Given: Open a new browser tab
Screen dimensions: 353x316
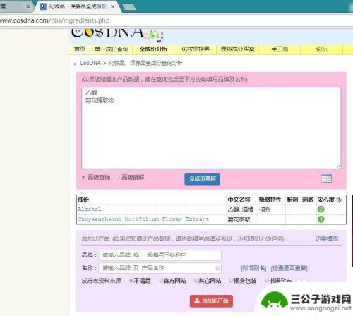Looking at the screenshot, I should click(x=128, y=7).
